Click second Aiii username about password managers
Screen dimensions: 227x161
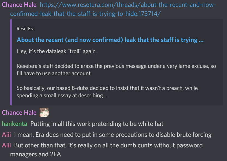tap(6, 145)
